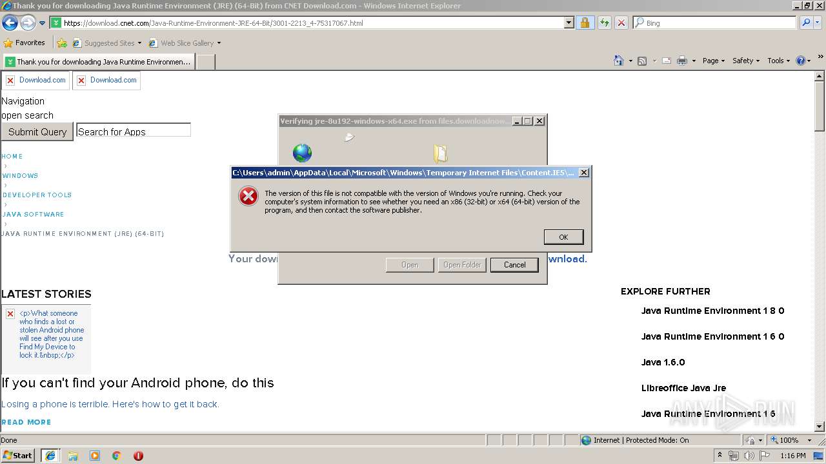Click the Search for Apps field
Image resolution: width=826 pixels, height=464 pixels.
134,131
